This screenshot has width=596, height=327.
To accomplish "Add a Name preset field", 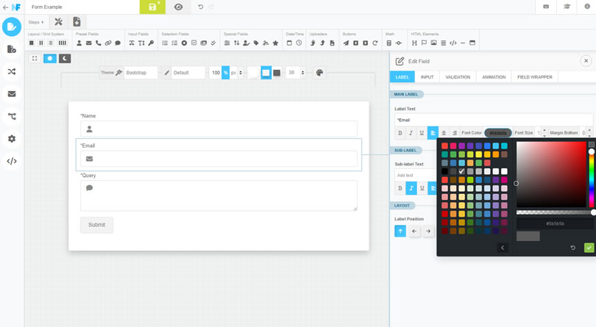I will click(x=79, y=43).
